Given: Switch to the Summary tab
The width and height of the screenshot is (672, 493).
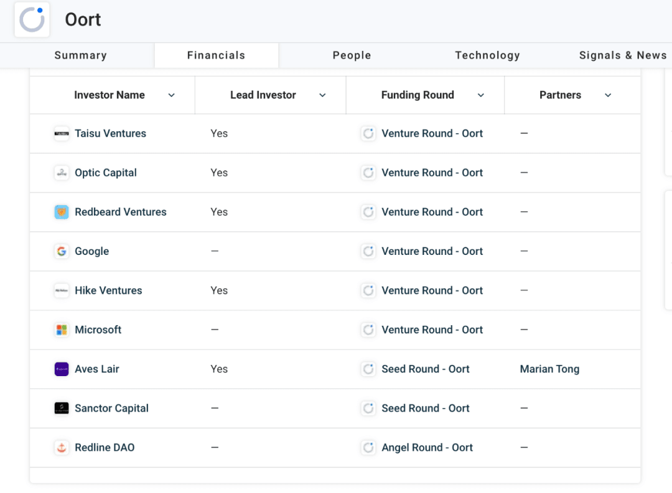Looking at the screenshot, I should coord(80,55).
